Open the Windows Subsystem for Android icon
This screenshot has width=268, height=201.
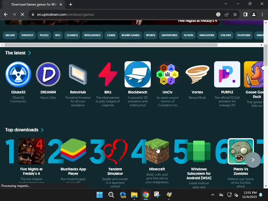(199, 151)
